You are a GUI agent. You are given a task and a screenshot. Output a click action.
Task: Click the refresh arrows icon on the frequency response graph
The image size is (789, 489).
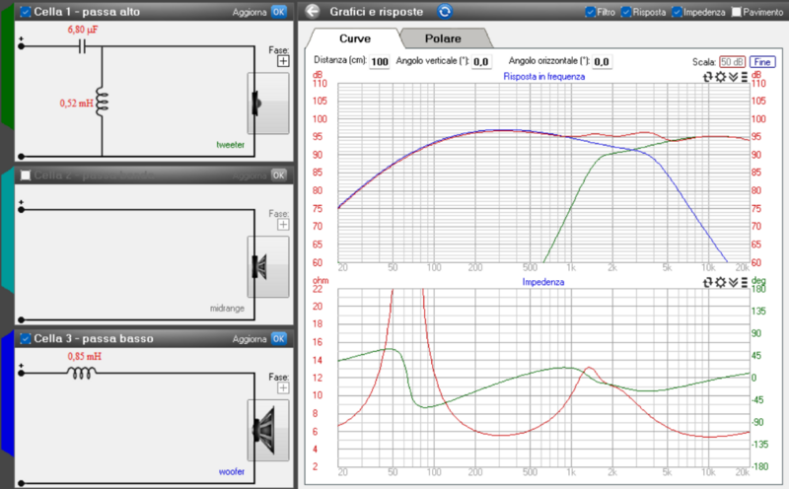pos(708,76)
